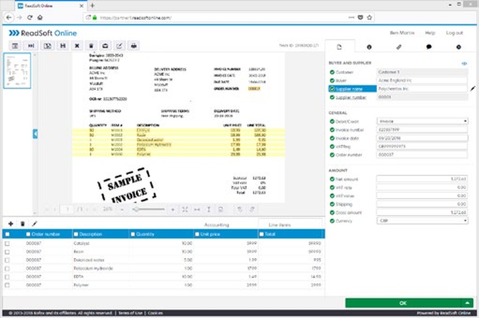
Task: Click the Invoice number input field
Action: (x=422, y=130)
